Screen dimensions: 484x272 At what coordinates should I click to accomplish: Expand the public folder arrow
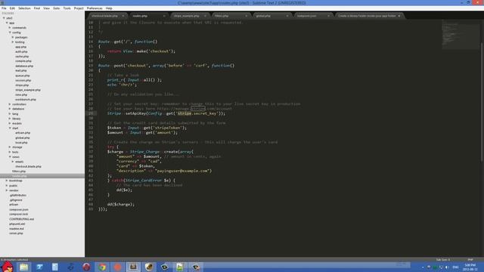point(7,186)
